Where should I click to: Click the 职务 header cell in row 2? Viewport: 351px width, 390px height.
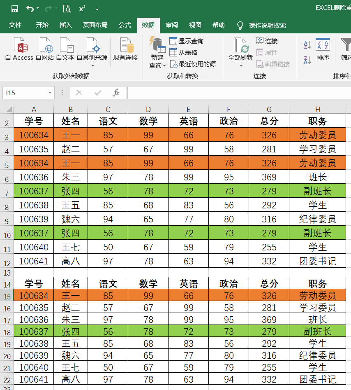[317, 121]
